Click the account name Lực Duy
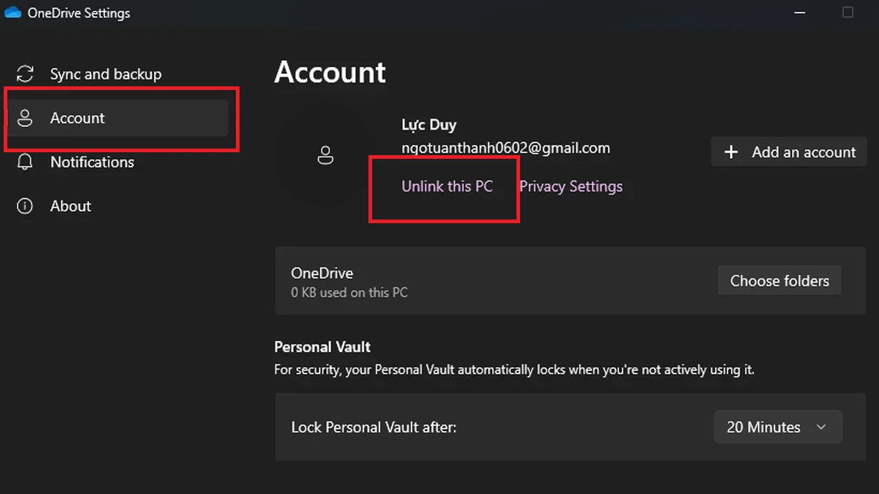Screen dimensions: 879x494 pos(429,125)
